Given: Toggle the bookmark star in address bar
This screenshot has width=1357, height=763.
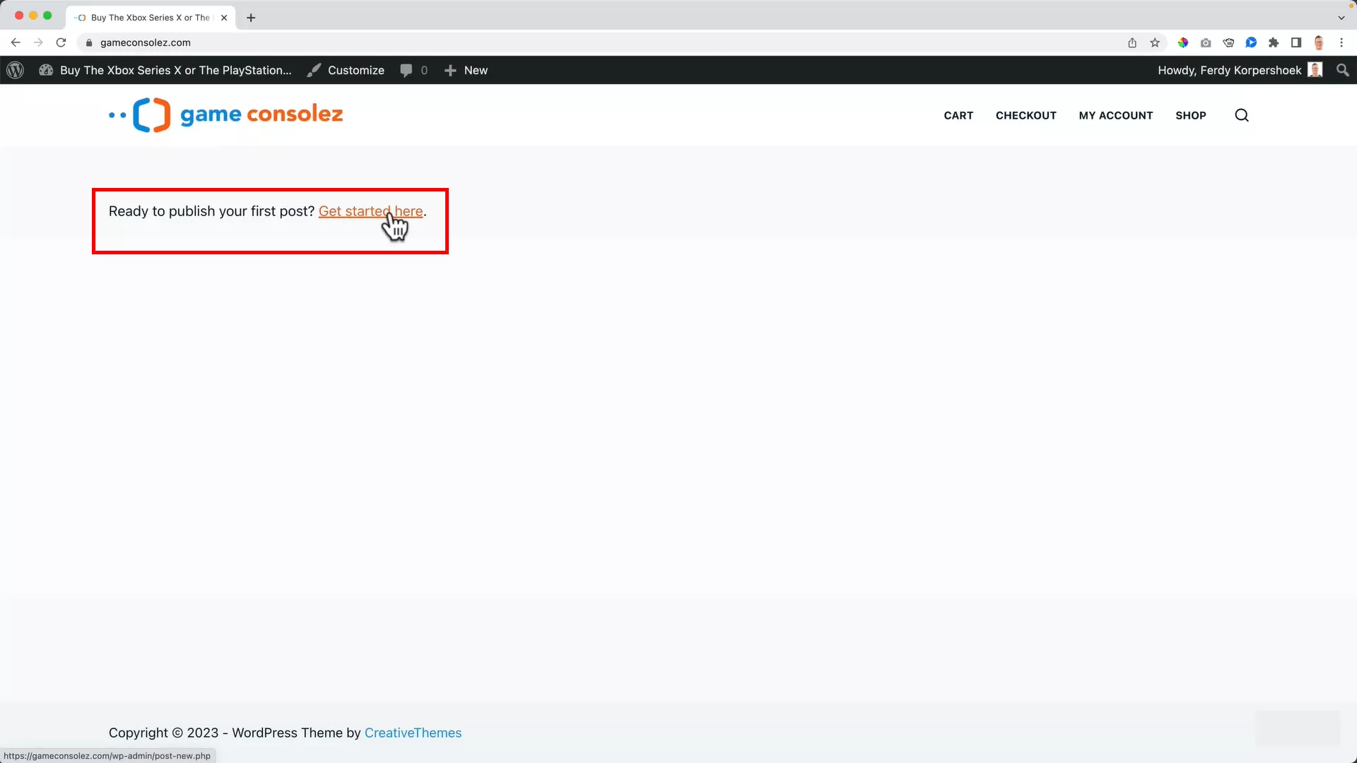Looking at the screenshot, I should 1155,42.
